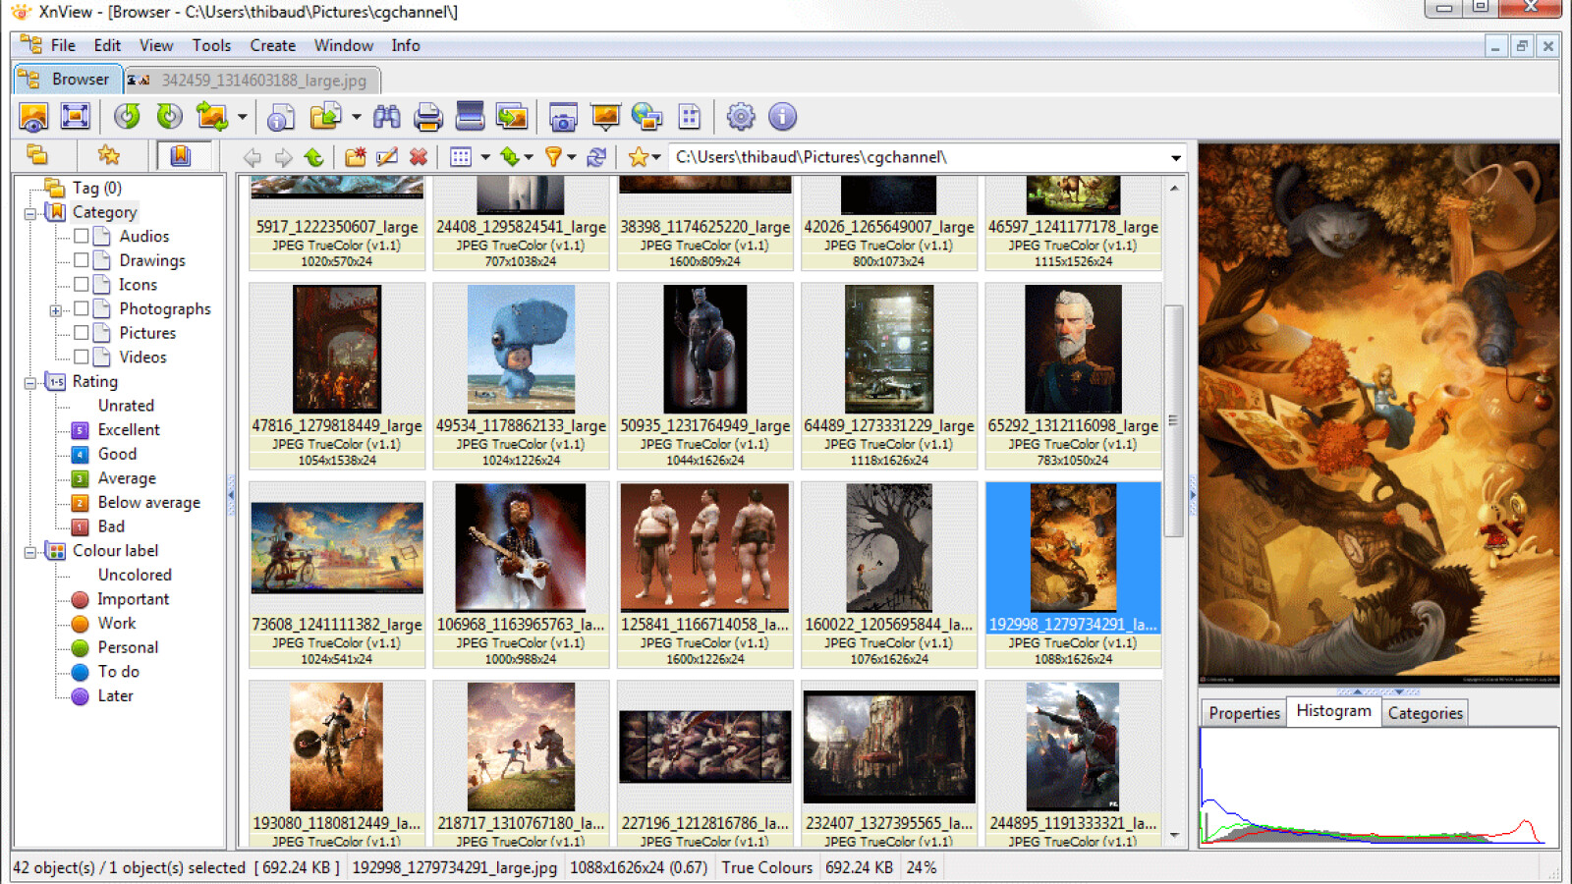Image resolution: width=1572 pixels, height=884 pixels.
Task: Create a new folder with the toolbar icon
Action: pos(357,156)
